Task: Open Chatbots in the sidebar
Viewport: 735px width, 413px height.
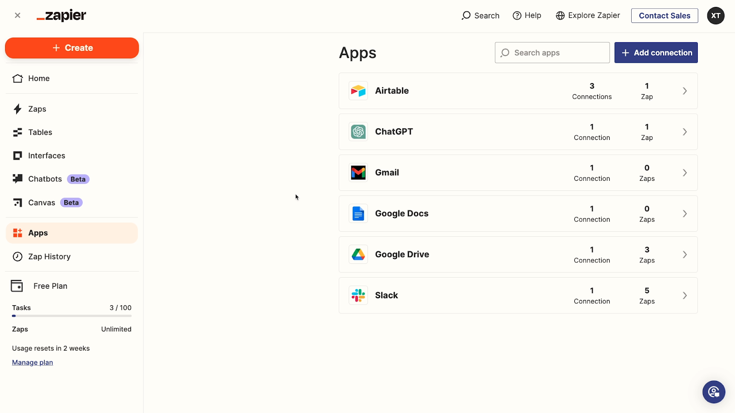Action: [x=72, y=179]
